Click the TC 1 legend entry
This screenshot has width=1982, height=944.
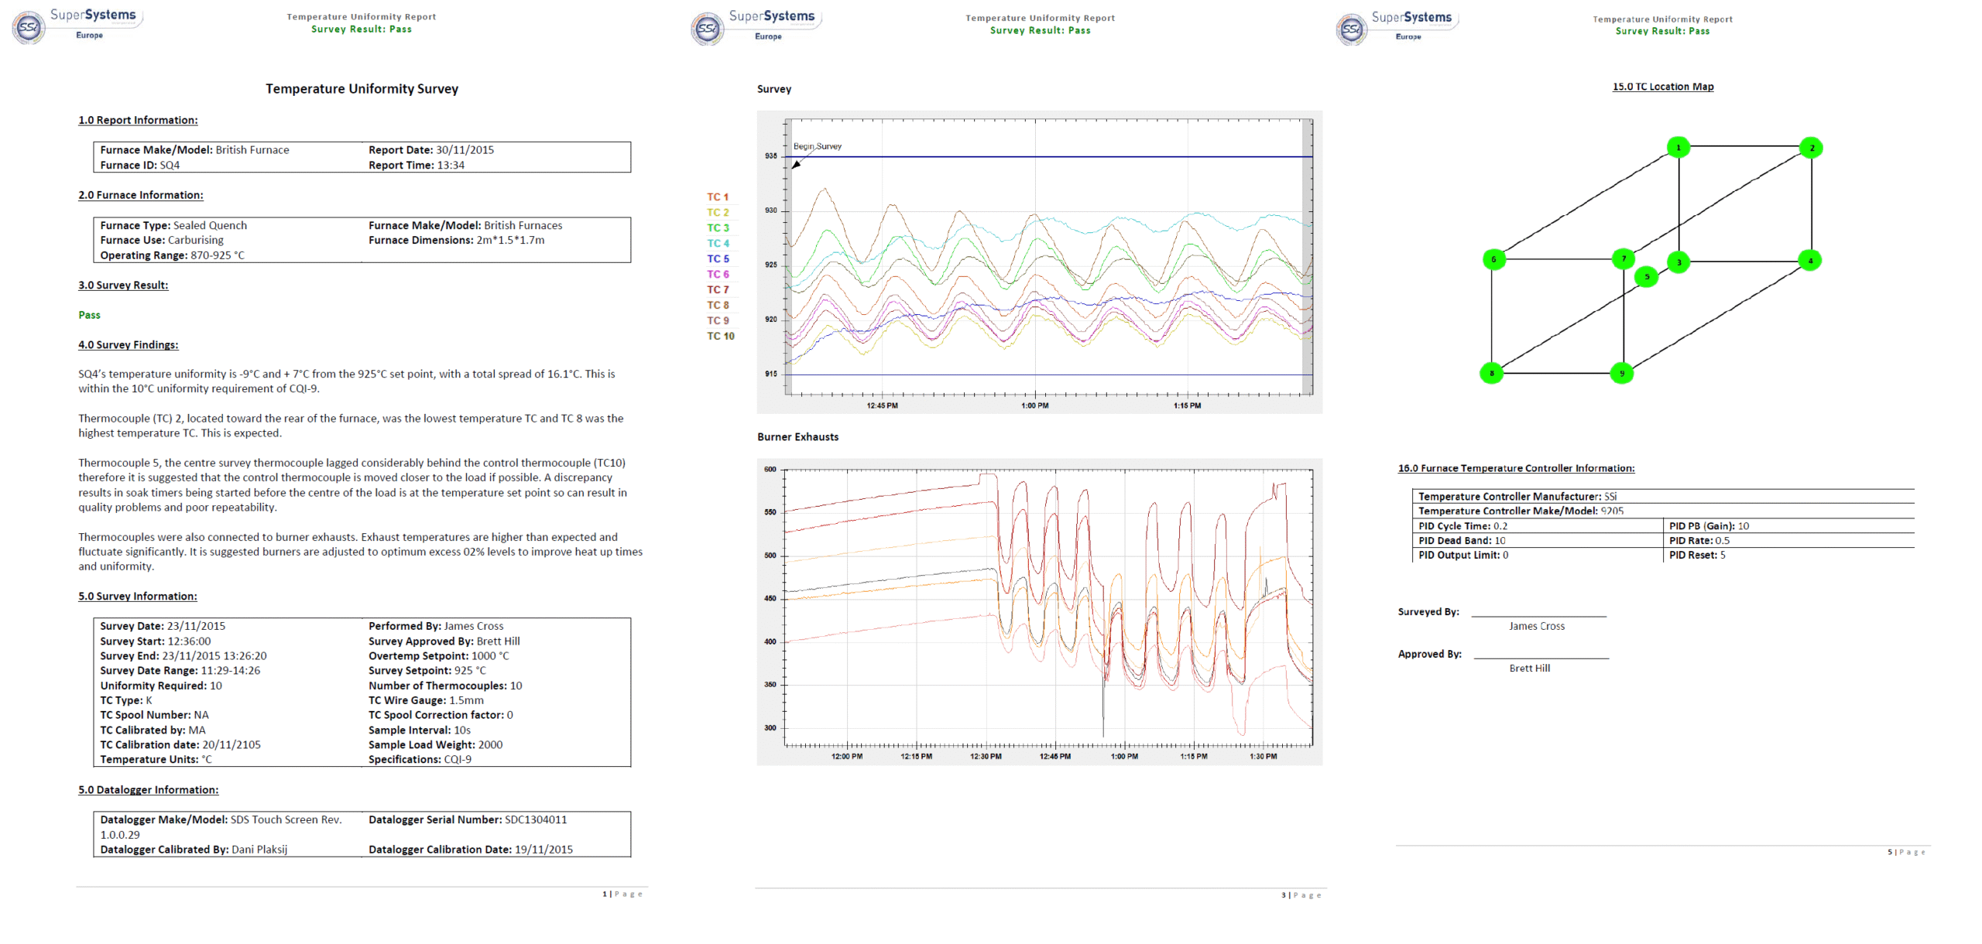click(718, 197)
